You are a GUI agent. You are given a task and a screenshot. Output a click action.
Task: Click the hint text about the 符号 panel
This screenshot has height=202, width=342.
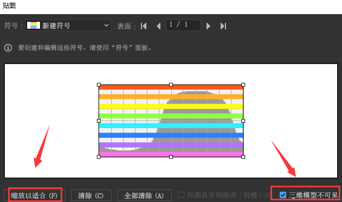[x=85, y=48]
